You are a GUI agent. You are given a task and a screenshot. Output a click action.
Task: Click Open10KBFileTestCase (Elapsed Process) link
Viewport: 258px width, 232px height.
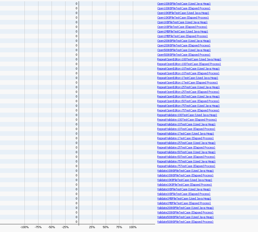[183, 18]
